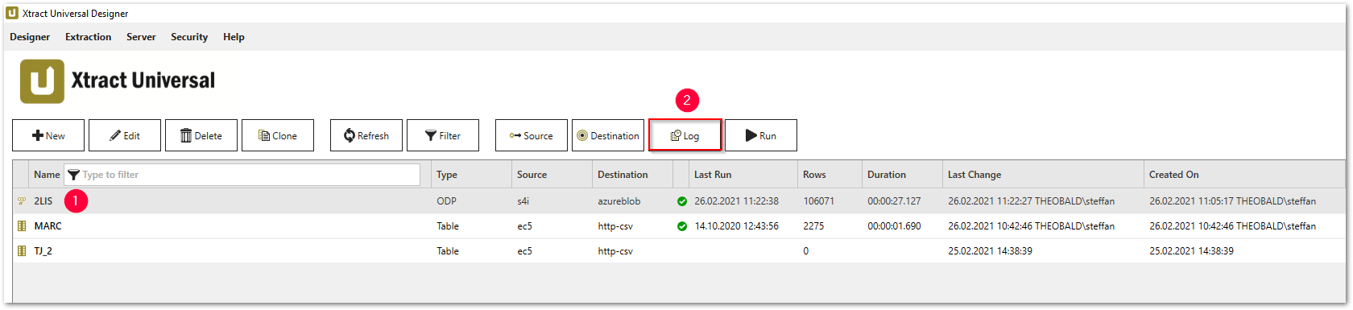Click the Filter button
Screen dimensions: 1353x310
pyautogui.click(x=443, y=135)
